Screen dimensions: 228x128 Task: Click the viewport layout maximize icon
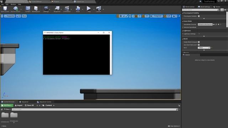179,16
